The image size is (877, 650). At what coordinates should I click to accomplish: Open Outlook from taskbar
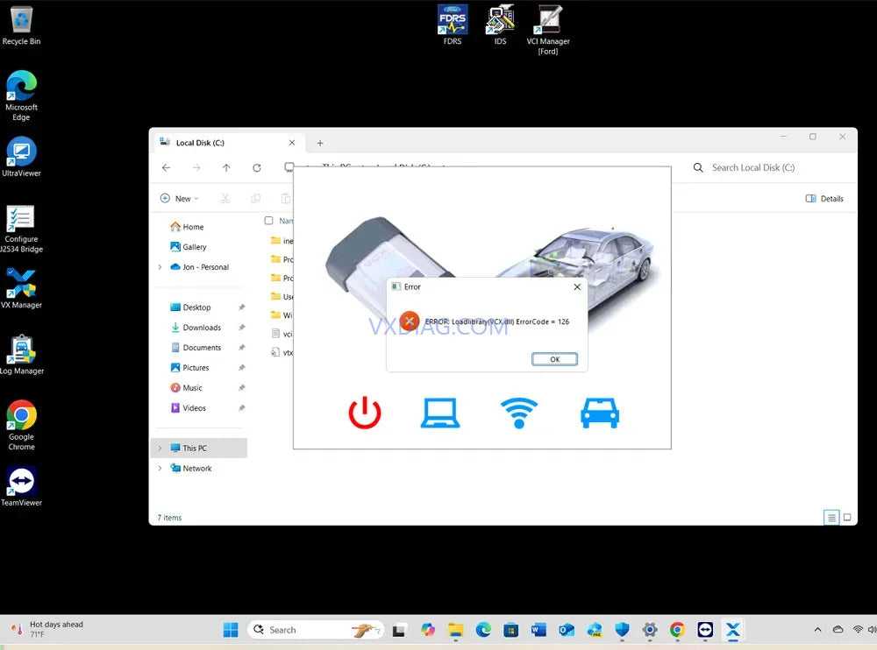click(x=567, y=631)
